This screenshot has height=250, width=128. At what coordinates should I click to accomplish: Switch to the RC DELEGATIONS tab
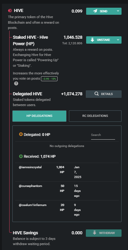95,116
